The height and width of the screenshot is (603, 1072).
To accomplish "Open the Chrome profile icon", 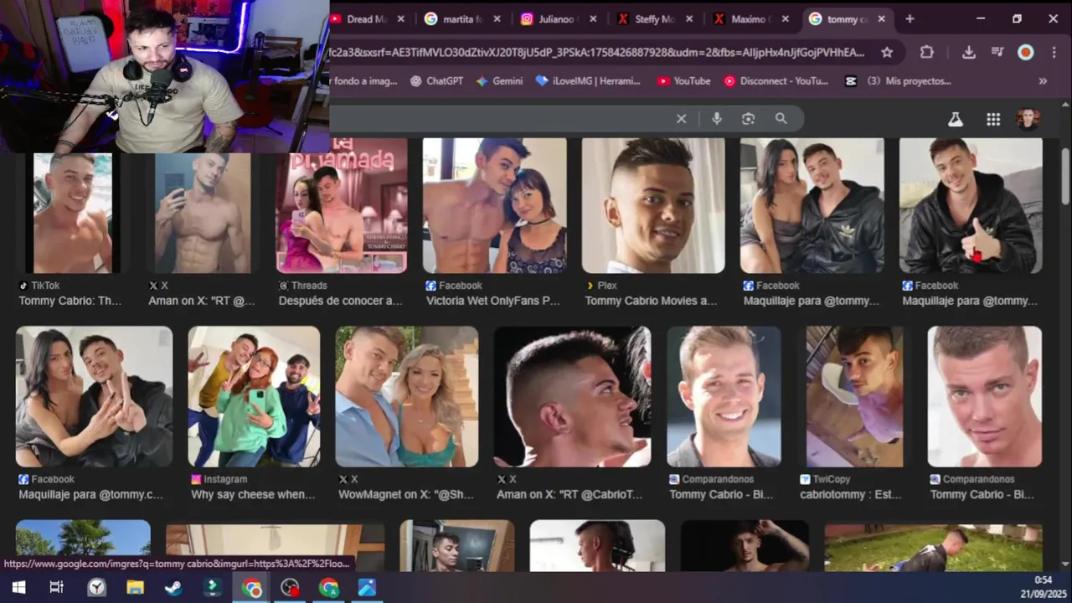I will point(1025,52).
